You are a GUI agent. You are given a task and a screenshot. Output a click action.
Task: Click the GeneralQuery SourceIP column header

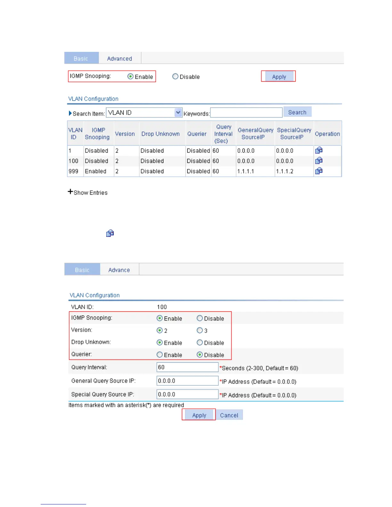coord(255,133)
